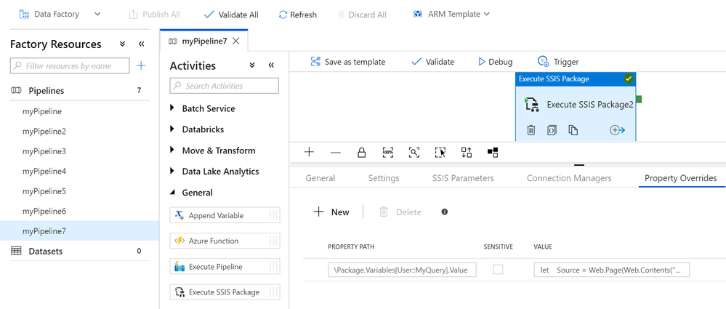The width and height of the screenshot is (726, 309).
Task: Switch to the Connection Managers tab
Action: click(569, 178)
